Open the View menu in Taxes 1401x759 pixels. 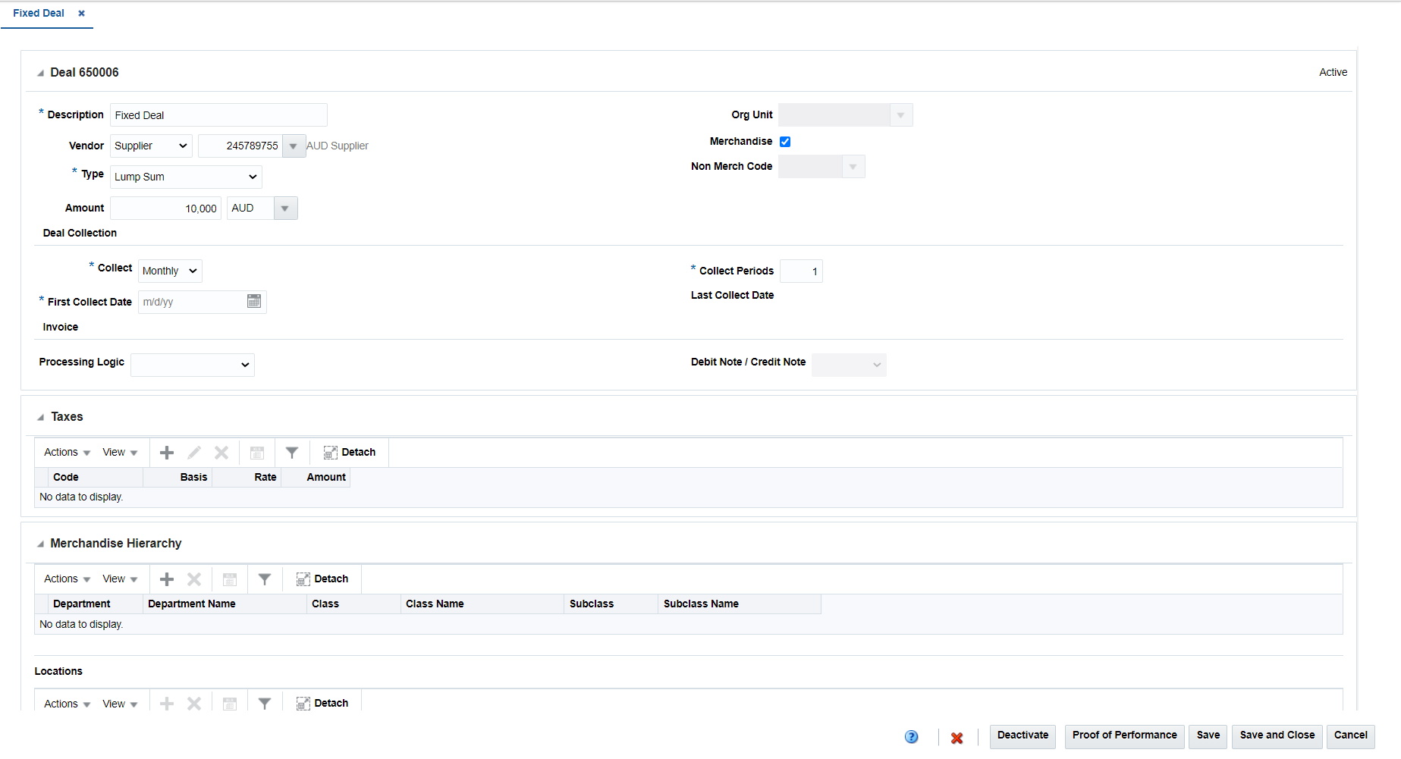pyautogui.click(x=120, y=453)
